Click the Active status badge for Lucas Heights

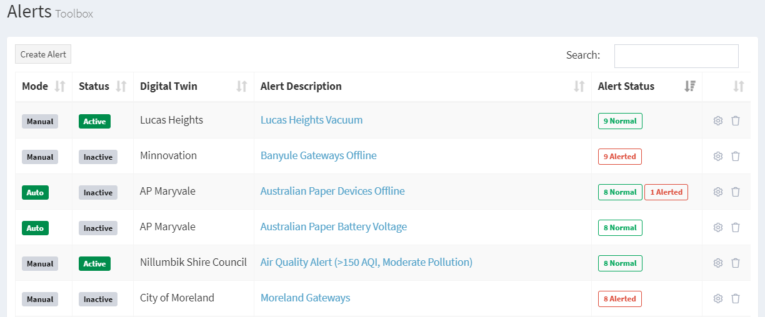click(94, 121)
